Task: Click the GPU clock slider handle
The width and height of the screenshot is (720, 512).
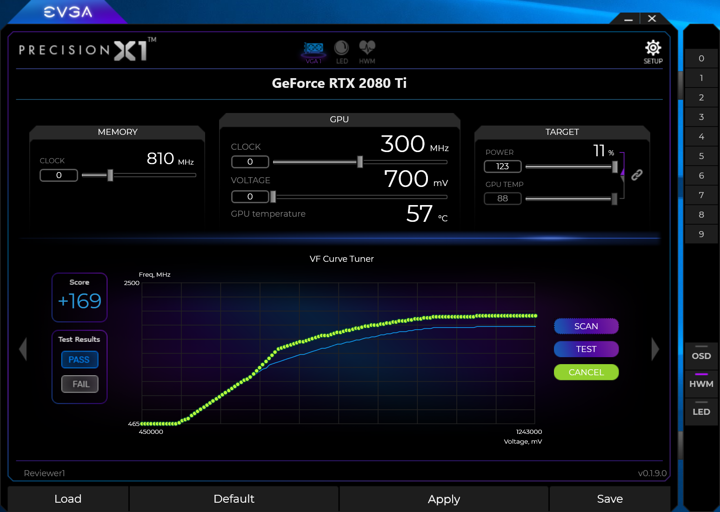Action: coord(360,162)
